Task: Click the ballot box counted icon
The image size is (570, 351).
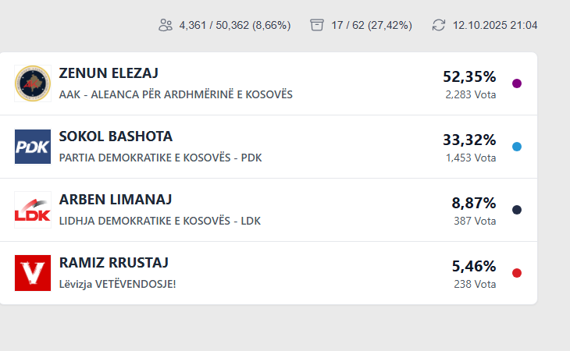Action: [316, 25]
